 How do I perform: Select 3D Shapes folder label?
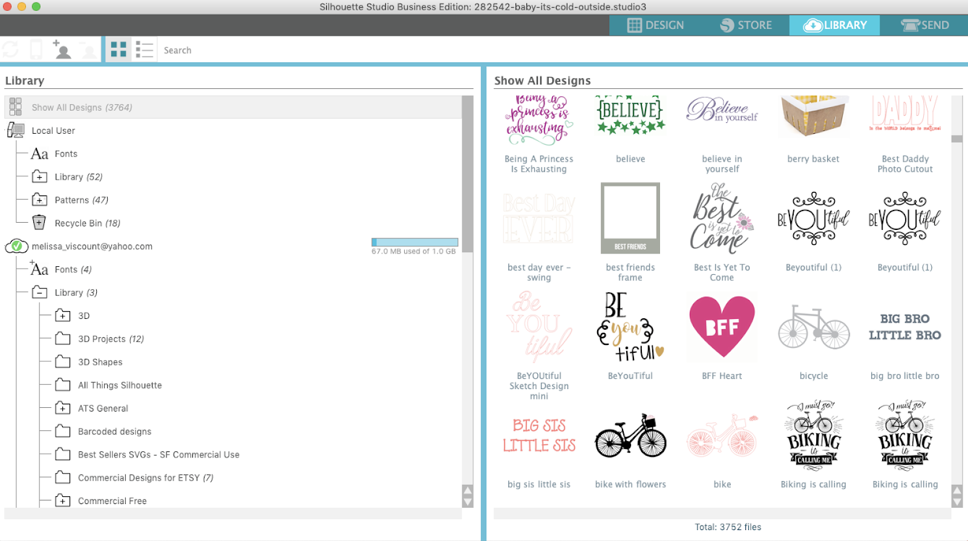click(x=100, y=362)
